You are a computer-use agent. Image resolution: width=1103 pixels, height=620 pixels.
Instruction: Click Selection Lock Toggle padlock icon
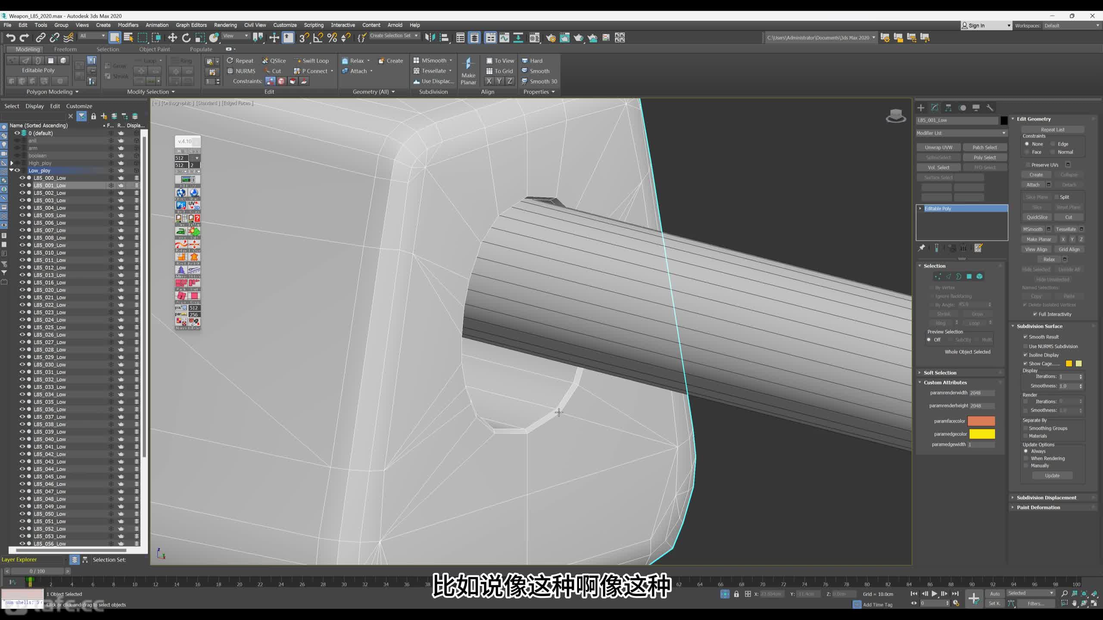coord(736,594)
